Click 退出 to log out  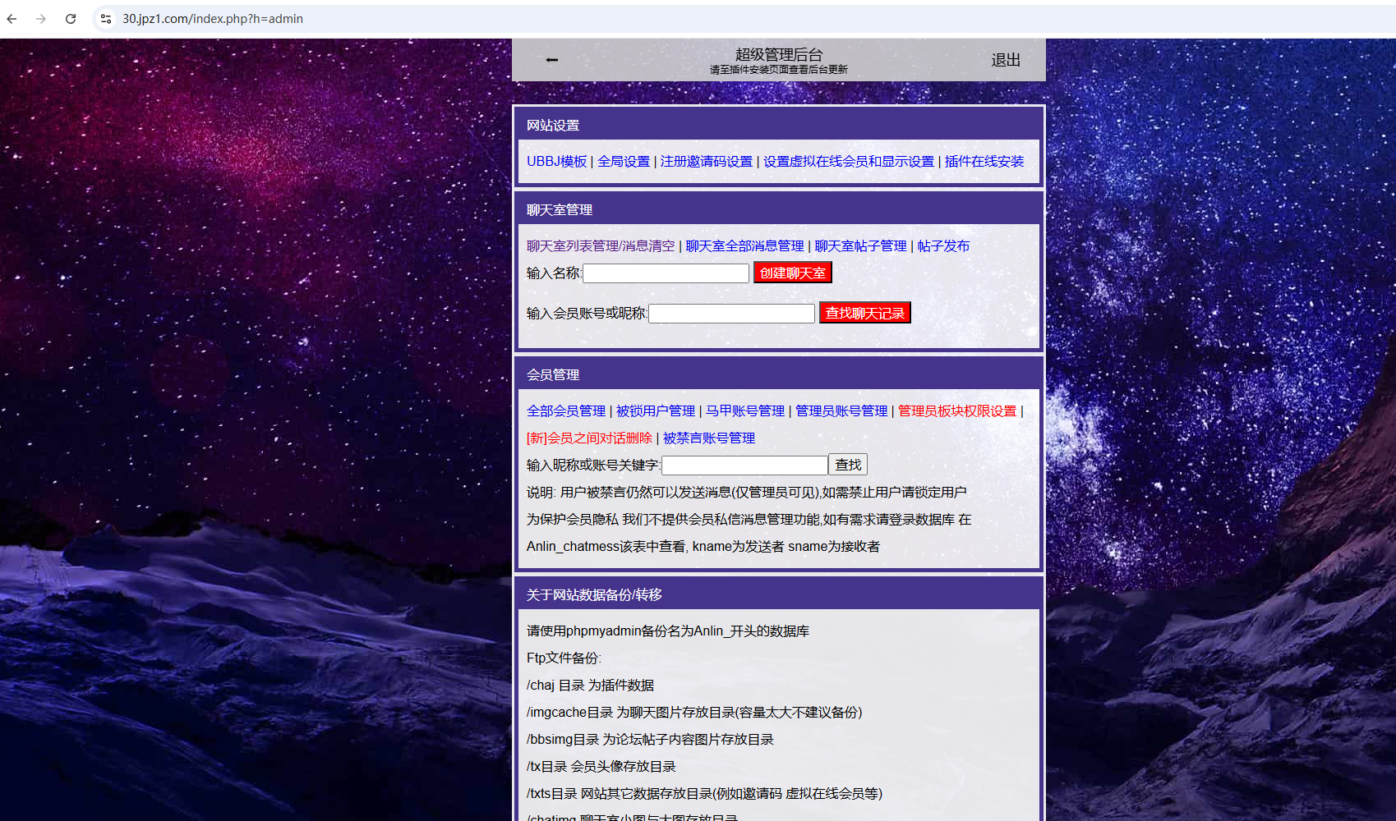(1006, 60)
